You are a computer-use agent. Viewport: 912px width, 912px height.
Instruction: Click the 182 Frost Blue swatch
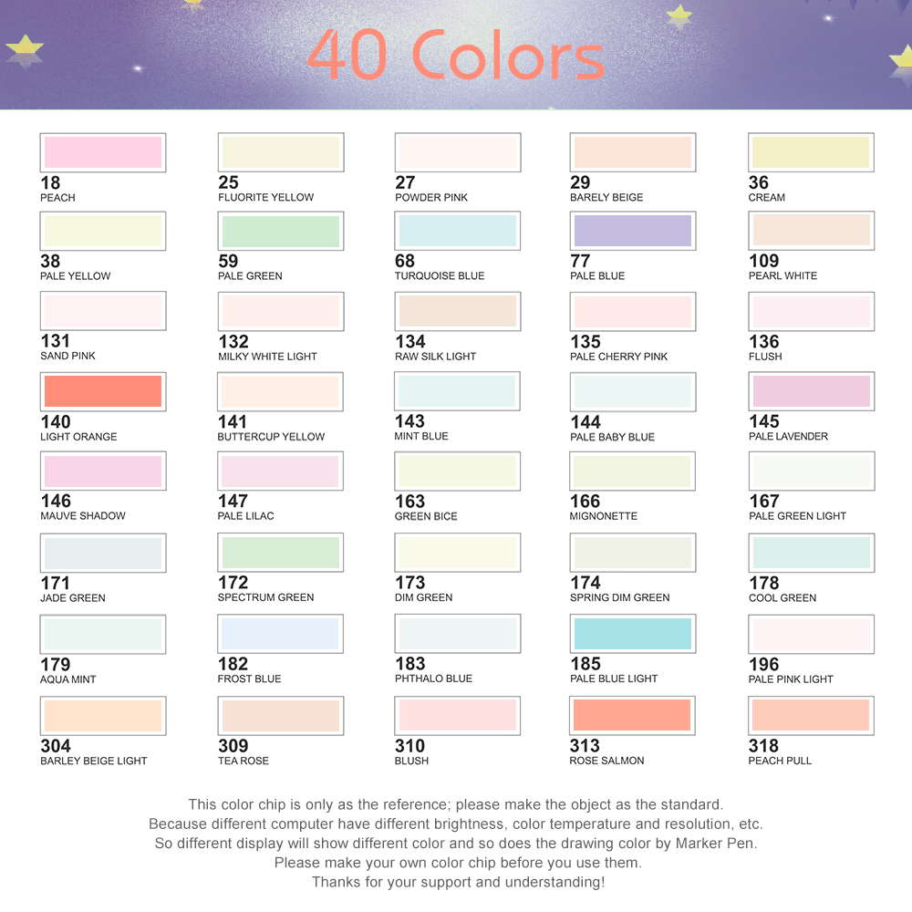point(280,634)
